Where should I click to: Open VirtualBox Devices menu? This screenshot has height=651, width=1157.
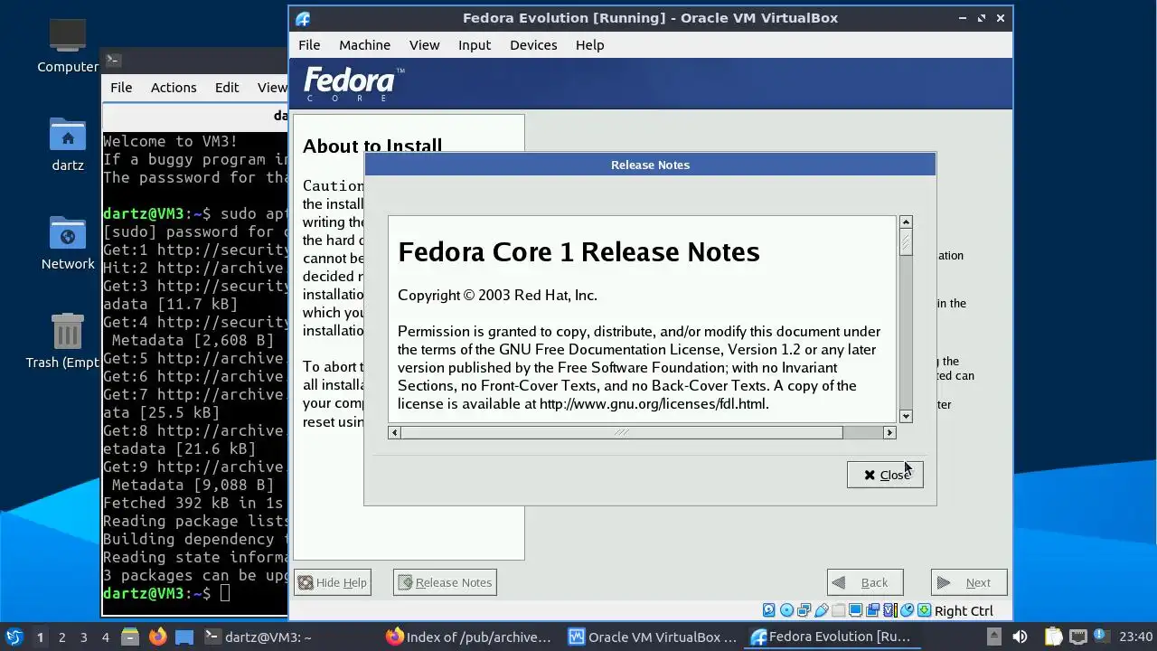533,44
